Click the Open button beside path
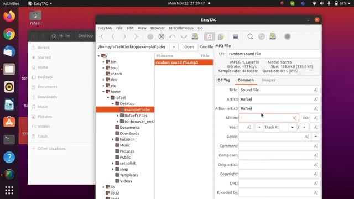 (x=189, y=47)
